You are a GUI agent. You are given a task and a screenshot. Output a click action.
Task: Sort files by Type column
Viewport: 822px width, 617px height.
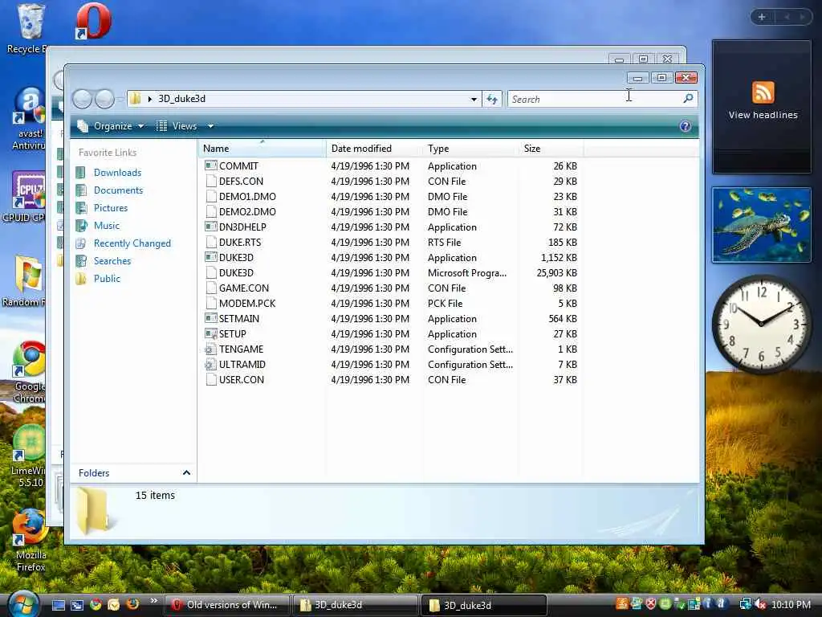coord(470,149)
